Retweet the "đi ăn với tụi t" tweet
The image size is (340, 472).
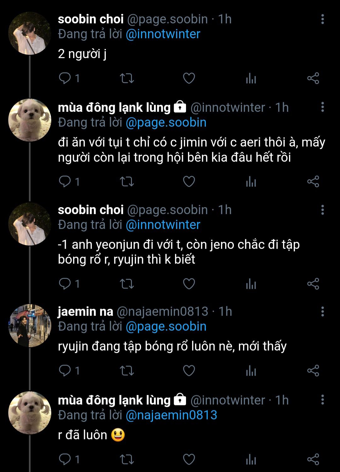127,182
